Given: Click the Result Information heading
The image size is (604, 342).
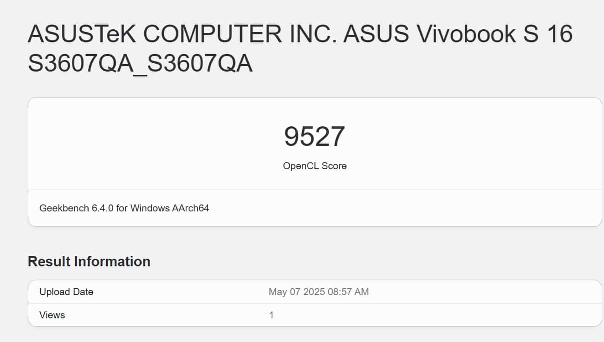Looking at the screenshot, I should (89, 261).
